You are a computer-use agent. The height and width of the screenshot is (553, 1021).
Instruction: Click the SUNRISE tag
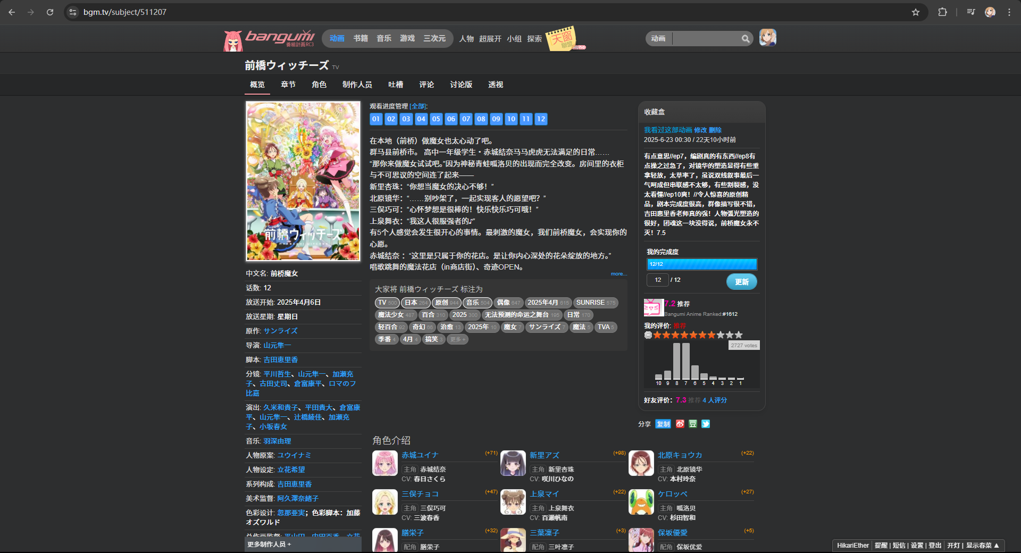tap(596, 303)
